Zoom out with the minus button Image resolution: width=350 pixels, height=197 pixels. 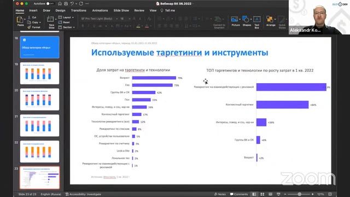(285, 194)
